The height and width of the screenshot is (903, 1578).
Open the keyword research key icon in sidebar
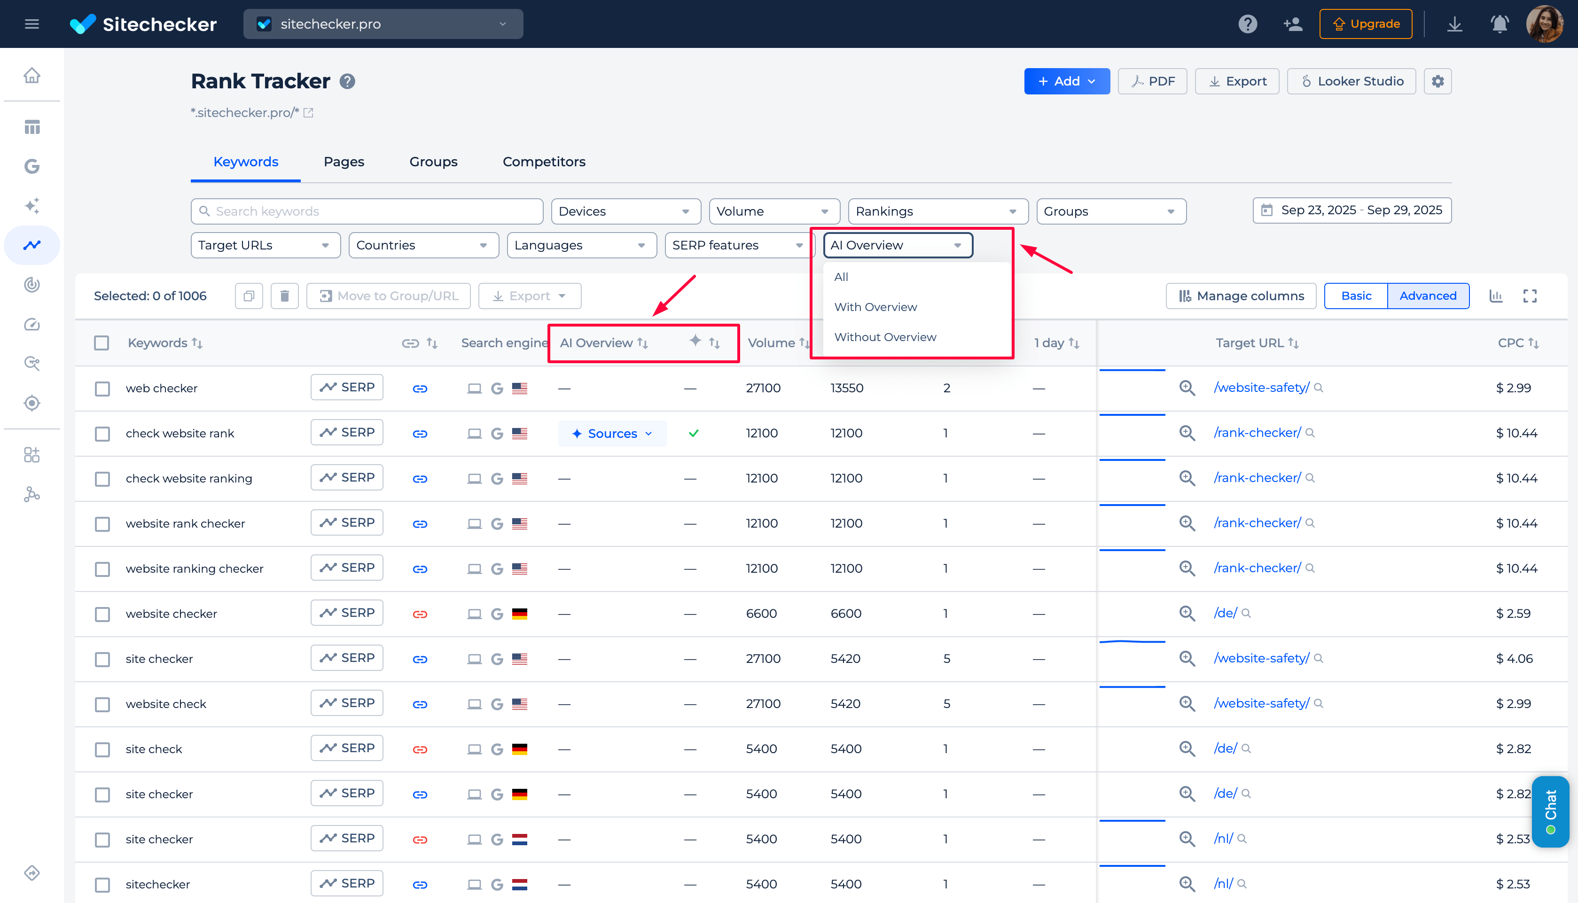pos(31,364)
